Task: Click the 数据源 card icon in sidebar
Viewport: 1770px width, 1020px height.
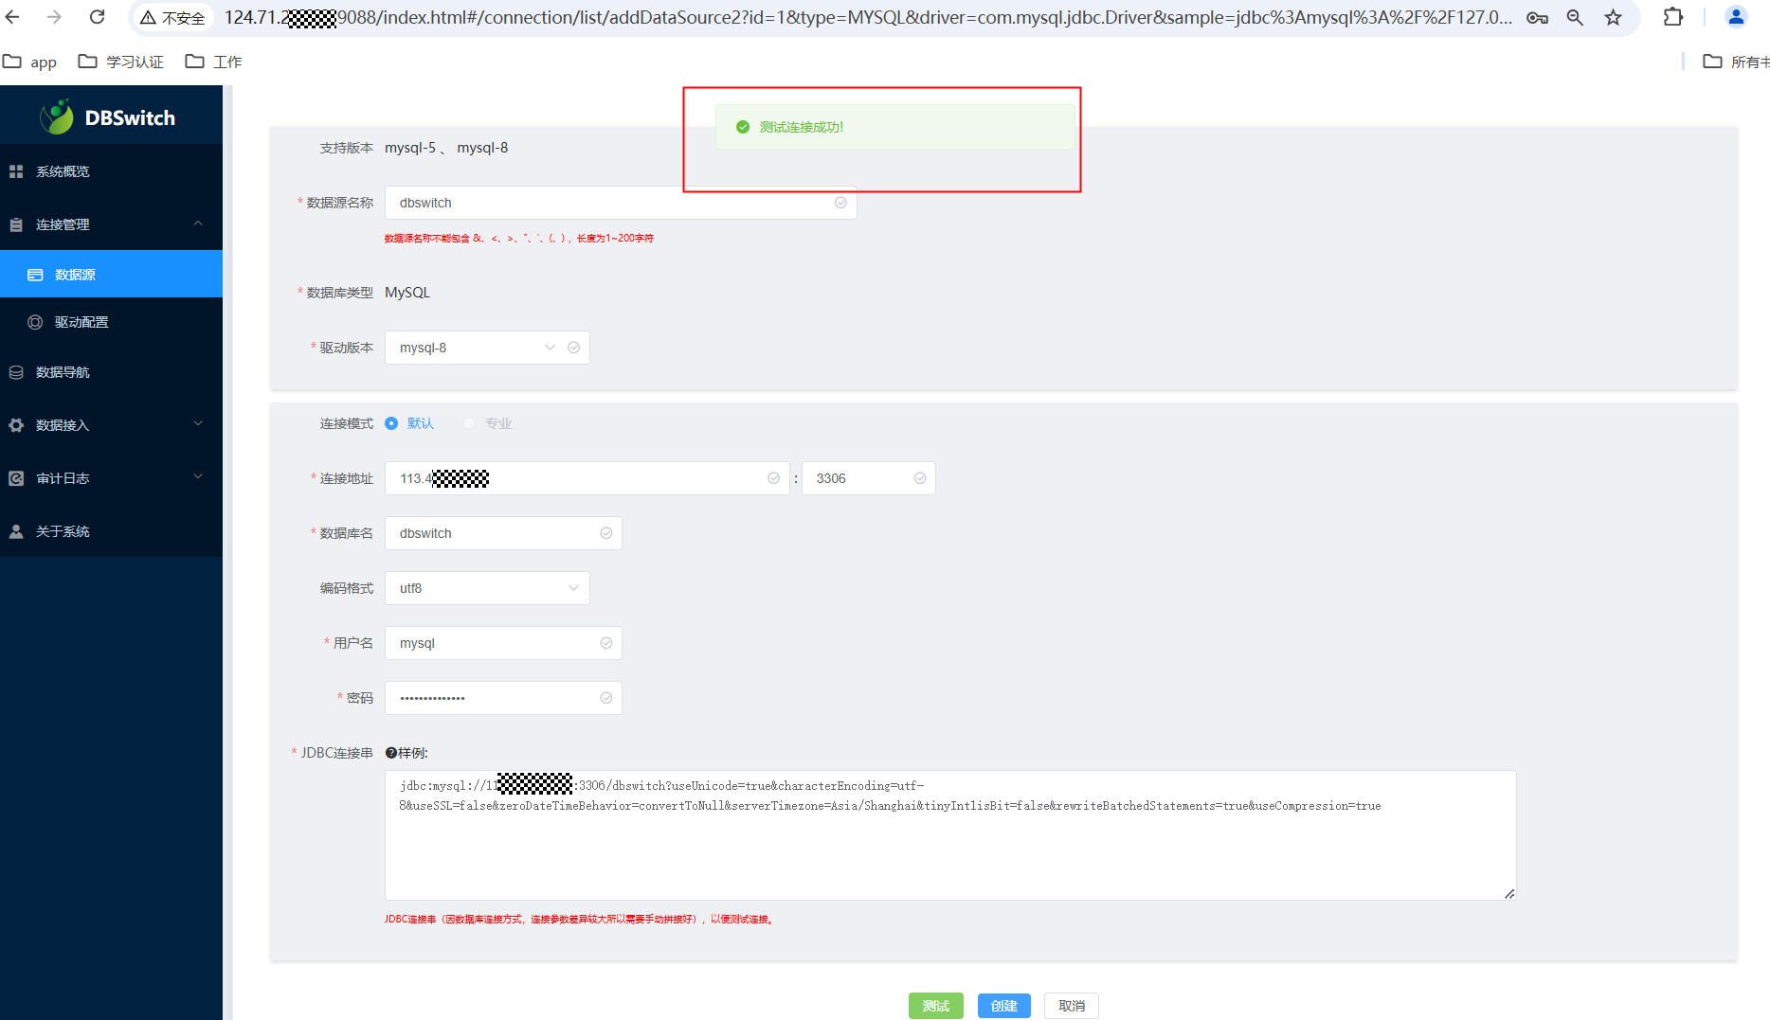Action: click(35, 275)
